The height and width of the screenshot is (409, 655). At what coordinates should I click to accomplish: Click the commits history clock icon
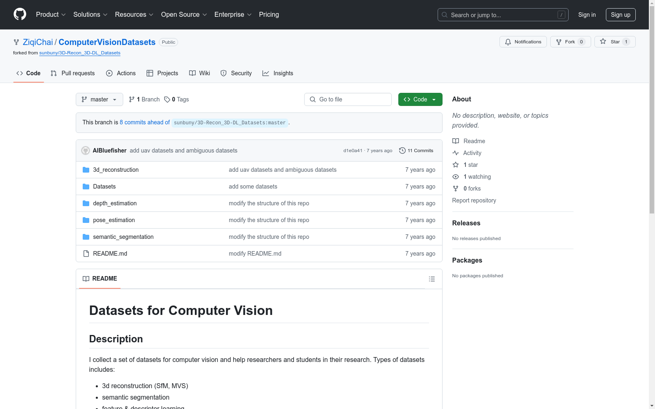[402, 151]
